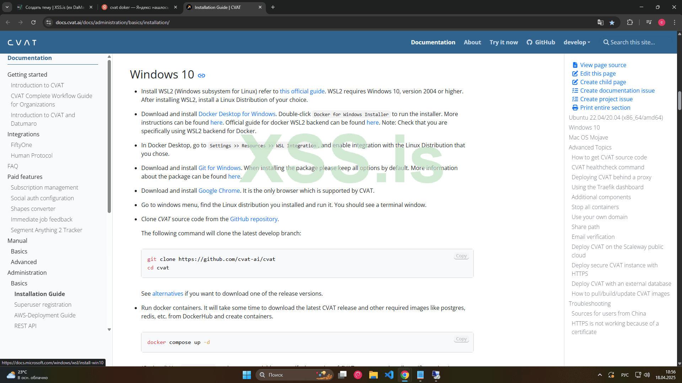The image size is (682, 383).
Task: Follow the alternatives link
Action: 168,294
